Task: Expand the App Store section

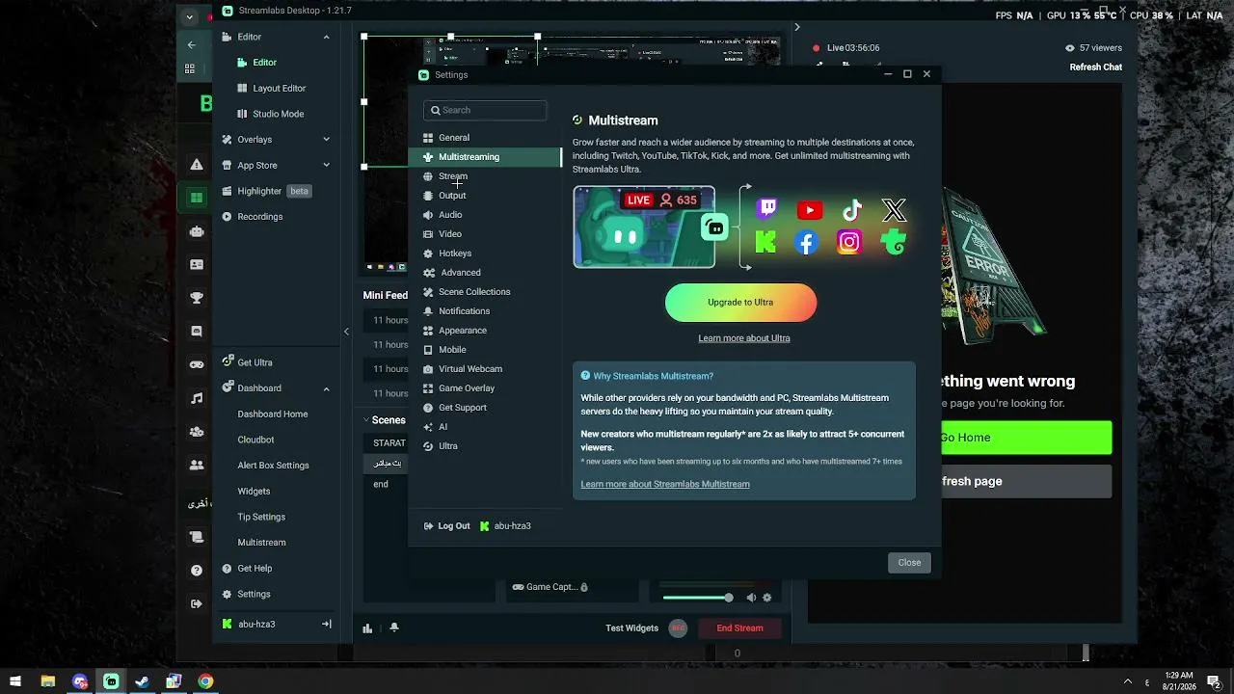Action: (x=326, y=165)
